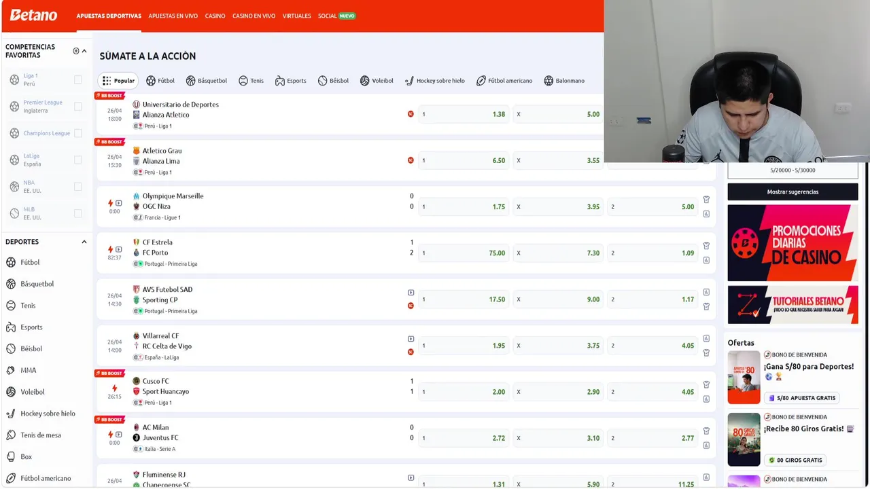This screenshot has width=870, height=489.
Task: Open shirt icon for Cusco FC match
Action: [706, 385]
